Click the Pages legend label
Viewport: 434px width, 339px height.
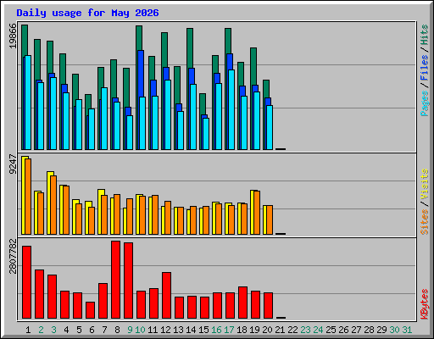424,103
